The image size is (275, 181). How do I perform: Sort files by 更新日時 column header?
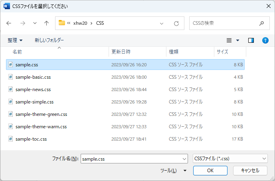coord(121,52)
